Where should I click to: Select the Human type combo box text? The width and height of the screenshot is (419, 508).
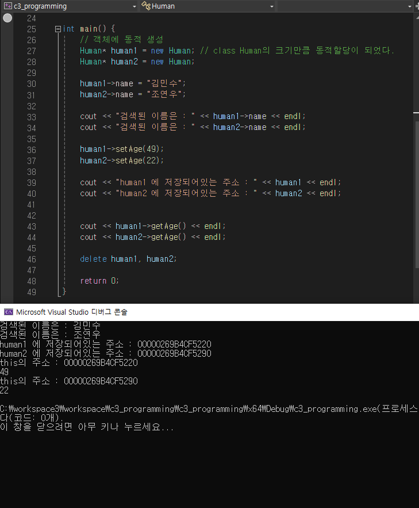[163, 6]
